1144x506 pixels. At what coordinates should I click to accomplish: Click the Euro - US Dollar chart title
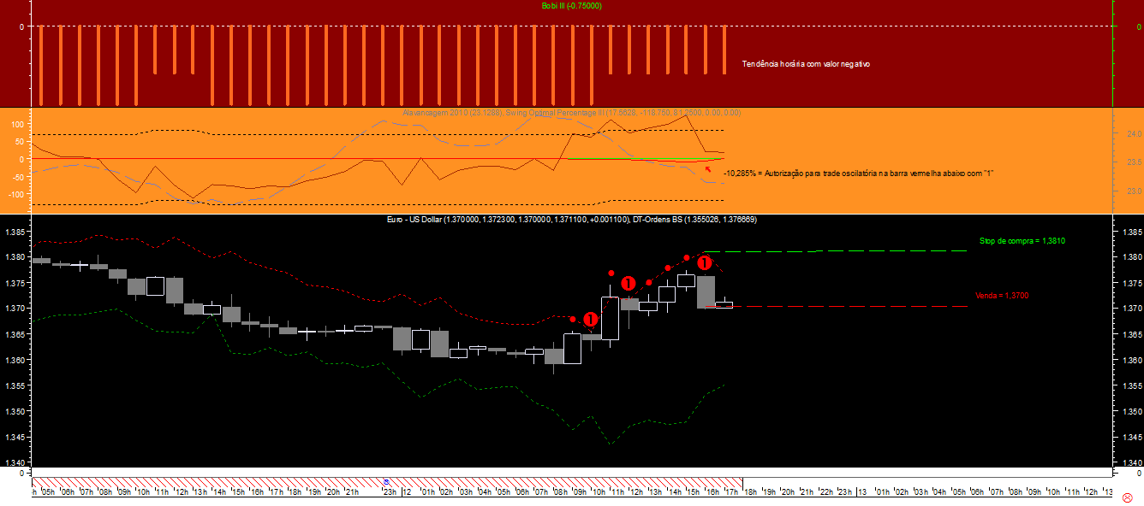click(x=572, y=220)
